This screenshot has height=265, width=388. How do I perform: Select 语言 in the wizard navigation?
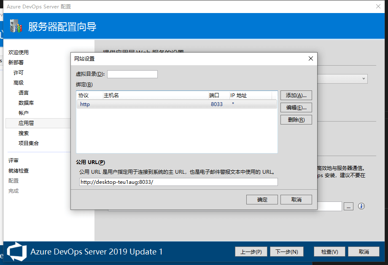tap(24, 93)
